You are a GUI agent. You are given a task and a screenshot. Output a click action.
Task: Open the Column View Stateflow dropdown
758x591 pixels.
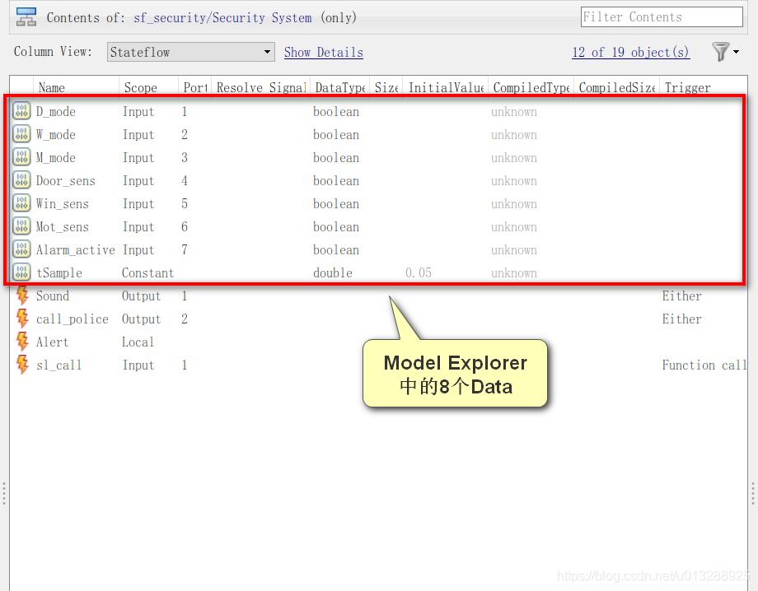191,52
